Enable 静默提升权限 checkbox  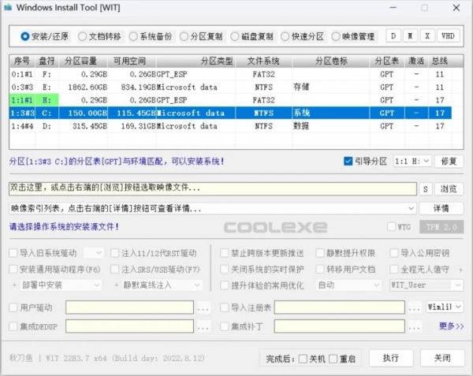point(320,253)
